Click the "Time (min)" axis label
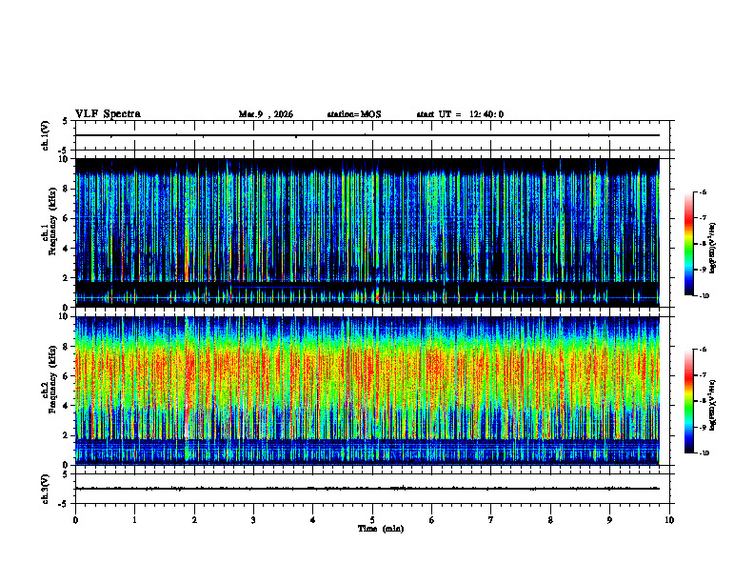The image size is (754, 583). click(381, 529)
